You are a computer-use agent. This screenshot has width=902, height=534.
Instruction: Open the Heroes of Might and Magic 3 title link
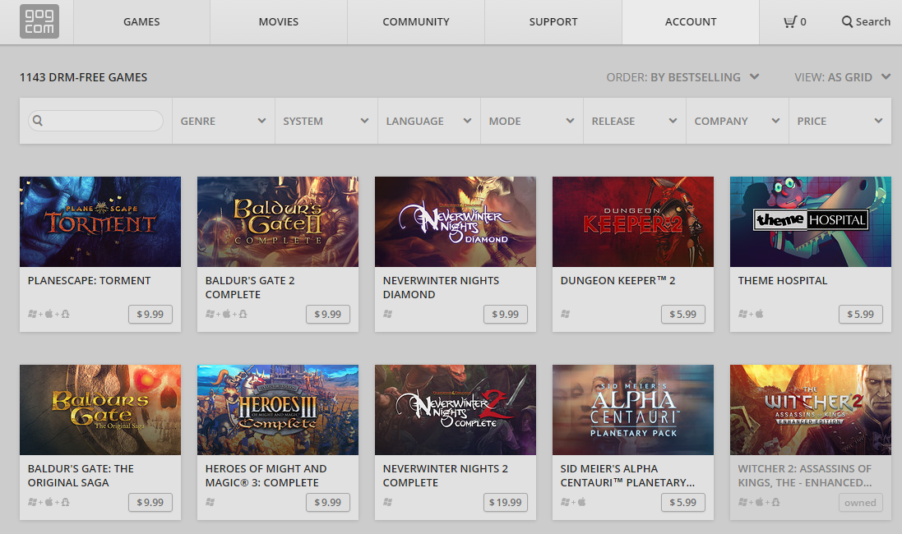pyautogui.click(x=266, y=476)
